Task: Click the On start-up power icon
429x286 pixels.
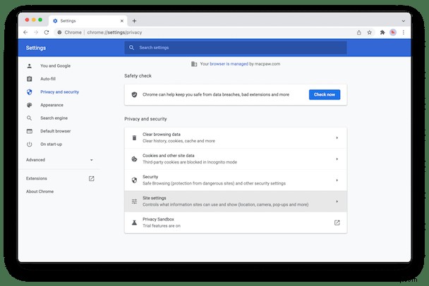Action: coord(29,144)
